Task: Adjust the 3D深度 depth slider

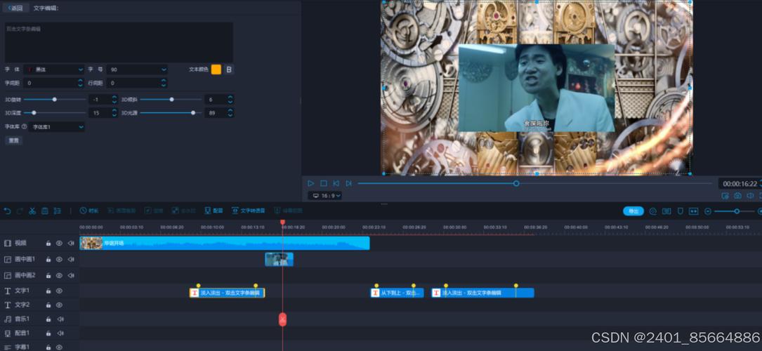Action: point(34,112)
